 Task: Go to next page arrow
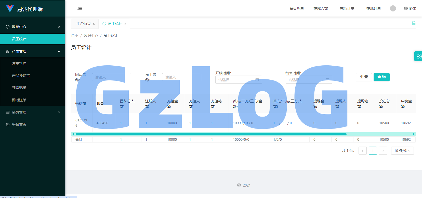tap(383, 151)
